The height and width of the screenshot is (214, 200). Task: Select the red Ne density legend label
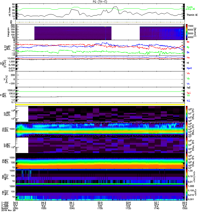point(188,58)
